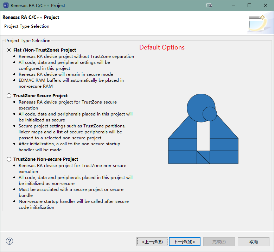The height and width of the screenshot is (252, 274).
Task: Open help with the question mark icon
Action: pyautogui.click(x=9, y=241)
